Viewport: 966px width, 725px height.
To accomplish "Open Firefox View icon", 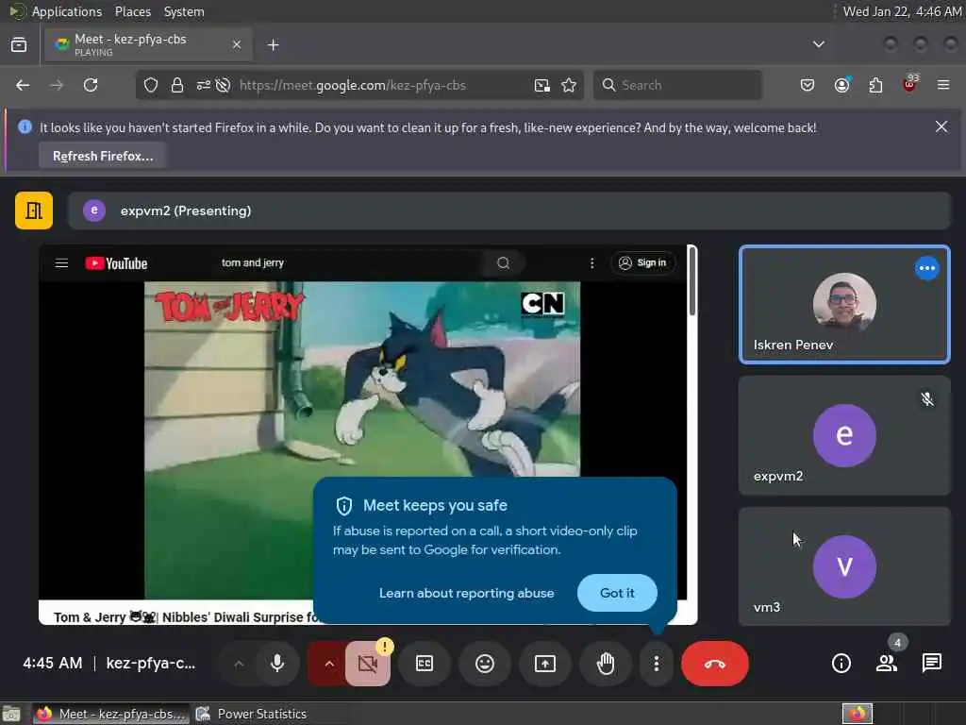I will tap(19, 44).
